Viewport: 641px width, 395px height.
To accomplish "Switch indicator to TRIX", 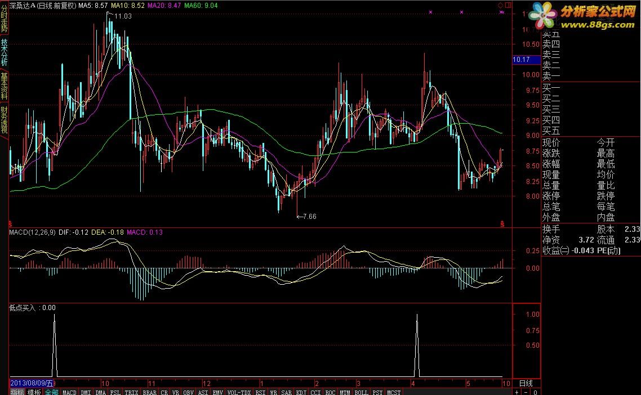I will [131, 392].
